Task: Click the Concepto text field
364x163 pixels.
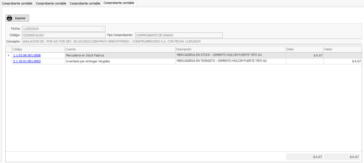Action: pos(191,41)
